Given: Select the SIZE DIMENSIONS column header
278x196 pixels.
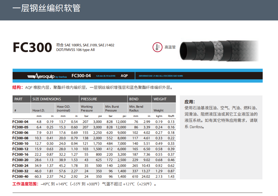Looking at the screenshot, I should 47,99.
